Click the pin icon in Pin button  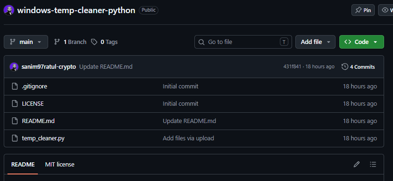[358, 10]
